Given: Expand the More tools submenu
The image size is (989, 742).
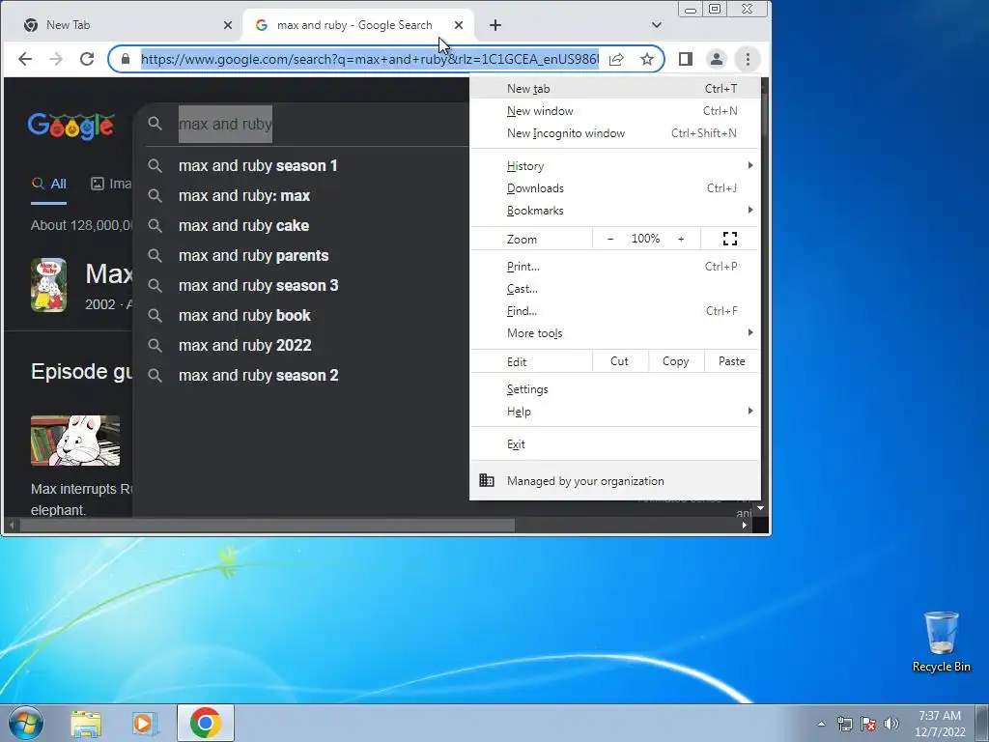Looking at the screenshot, I should pos(614,333).
